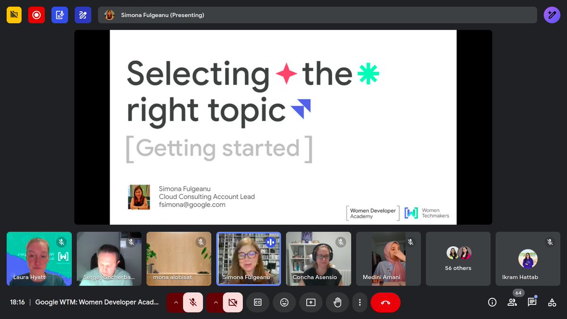Viewport: 567px width, 319px height.
Task: View meeting details
Action: [492, 302]
